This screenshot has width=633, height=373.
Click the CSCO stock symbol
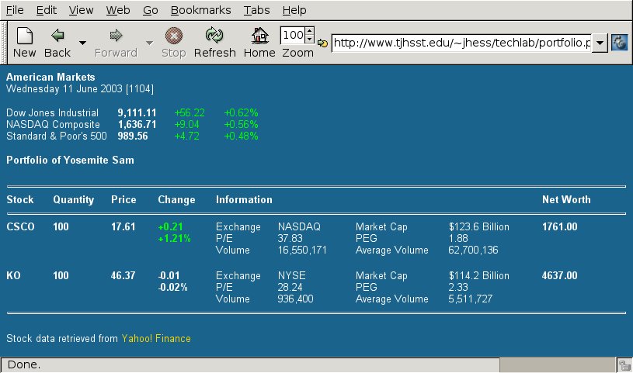pos(20,226)
